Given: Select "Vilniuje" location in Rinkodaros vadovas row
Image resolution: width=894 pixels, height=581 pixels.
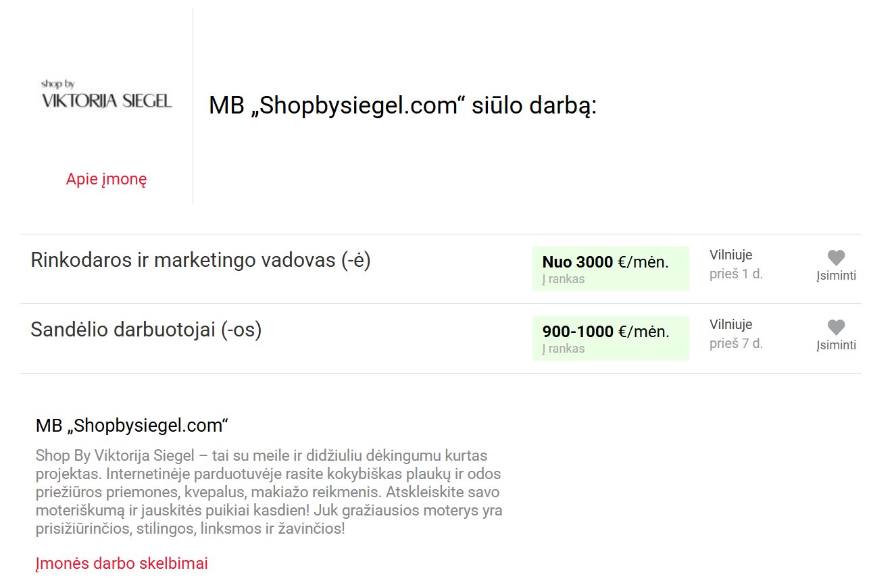Looking at the screenshot, I should pos(730,255).
